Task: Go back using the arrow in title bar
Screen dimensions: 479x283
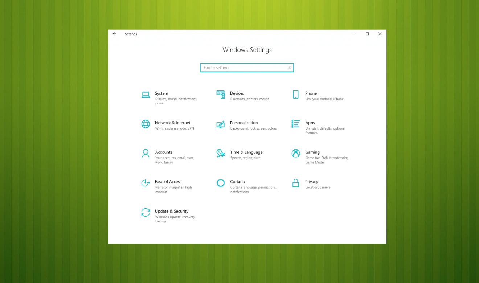Action: pyautogui.click(x=114, y=34)
